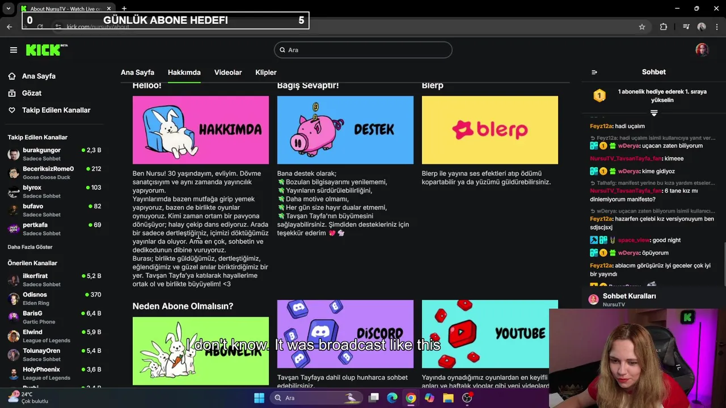Screen dimensions: 726x408
Task: Open the browser extensions menu
Action: (664, 27)
